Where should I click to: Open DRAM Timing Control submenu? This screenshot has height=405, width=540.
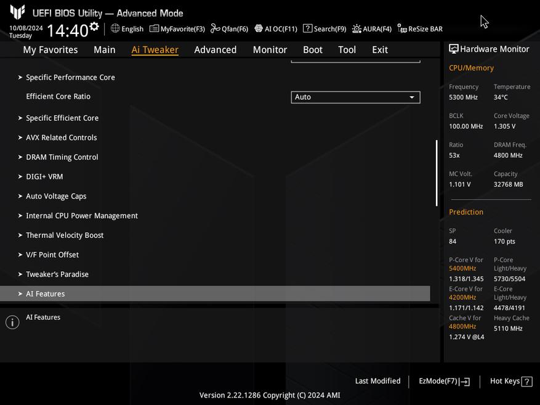click(62, 157)
